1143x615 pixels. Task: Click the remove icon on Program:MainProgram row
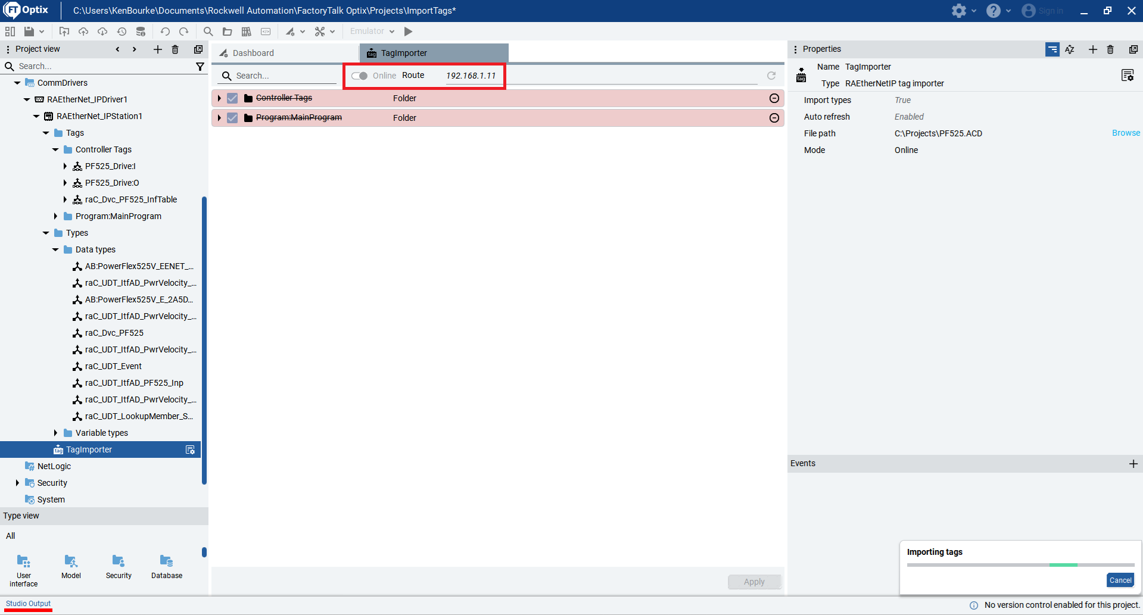coord(774,118)
